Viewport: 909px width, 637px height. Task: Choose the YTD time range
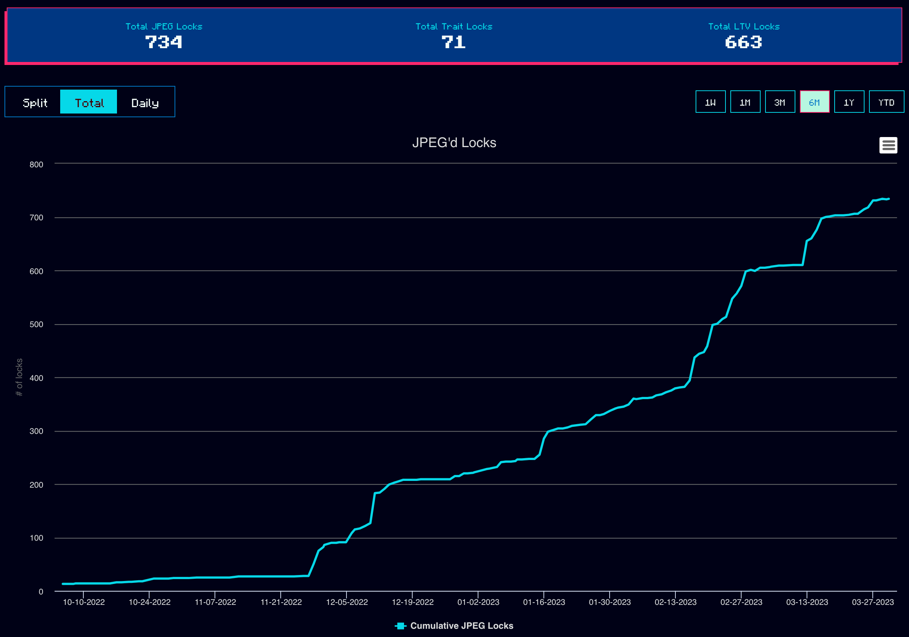click(x=886, y=102)
